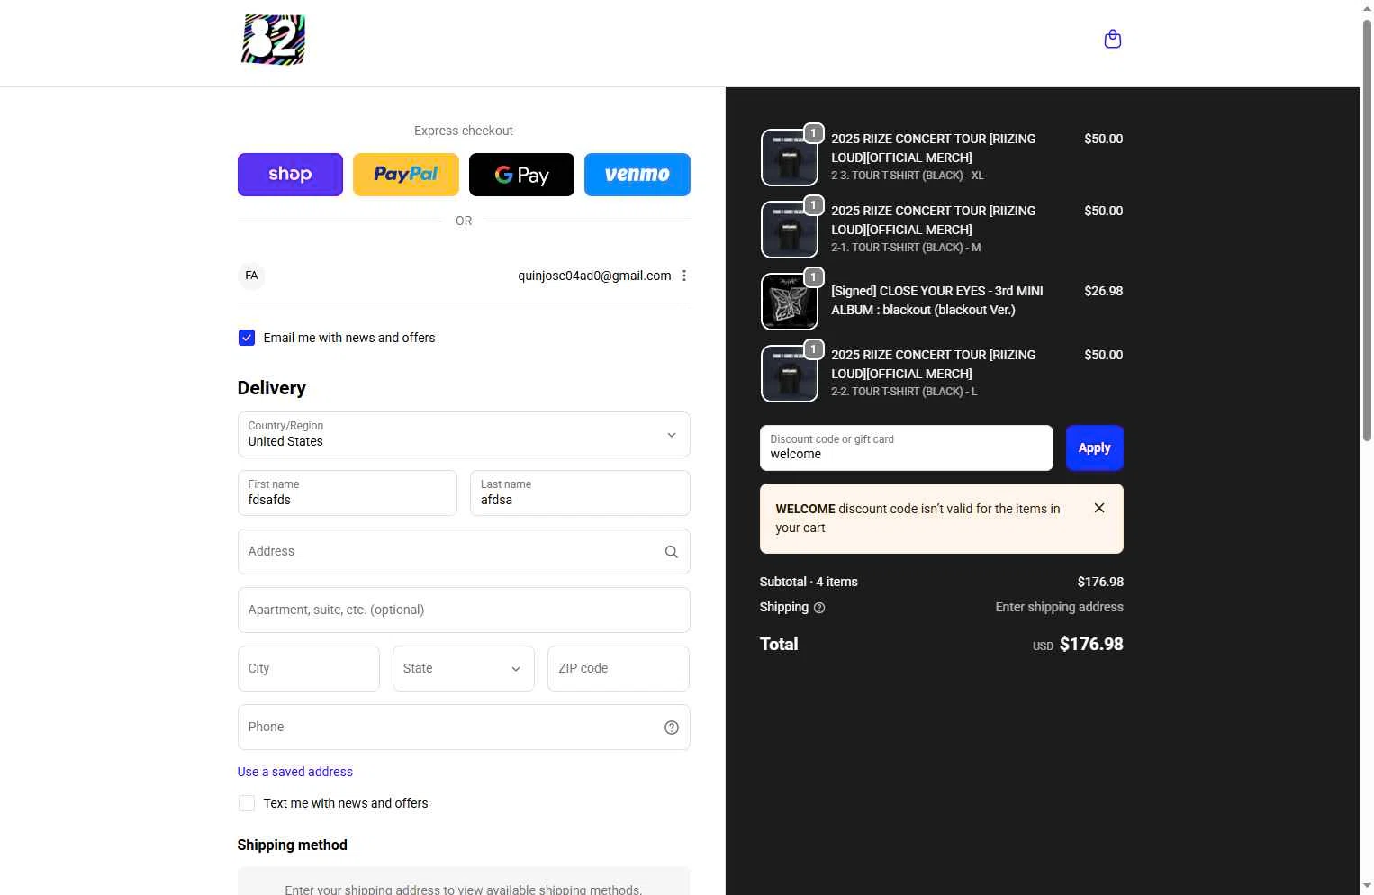Click the $176.98 total amount
1374x895 pixels.
[1091, 644]
